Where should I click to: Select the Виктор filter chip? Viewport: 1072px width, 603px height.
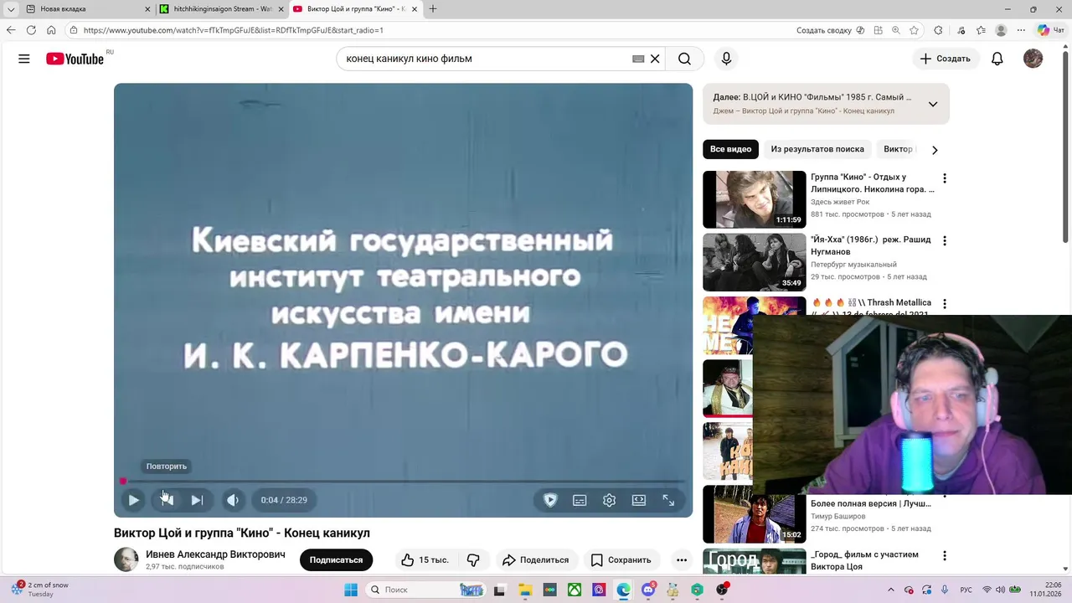point(899,149)
